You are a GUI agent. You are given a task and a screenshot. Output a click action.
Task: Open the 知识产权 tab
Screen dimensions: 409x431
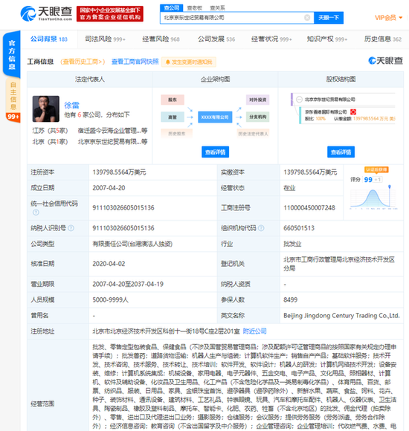pyautogui.click(x=327, y=39)
